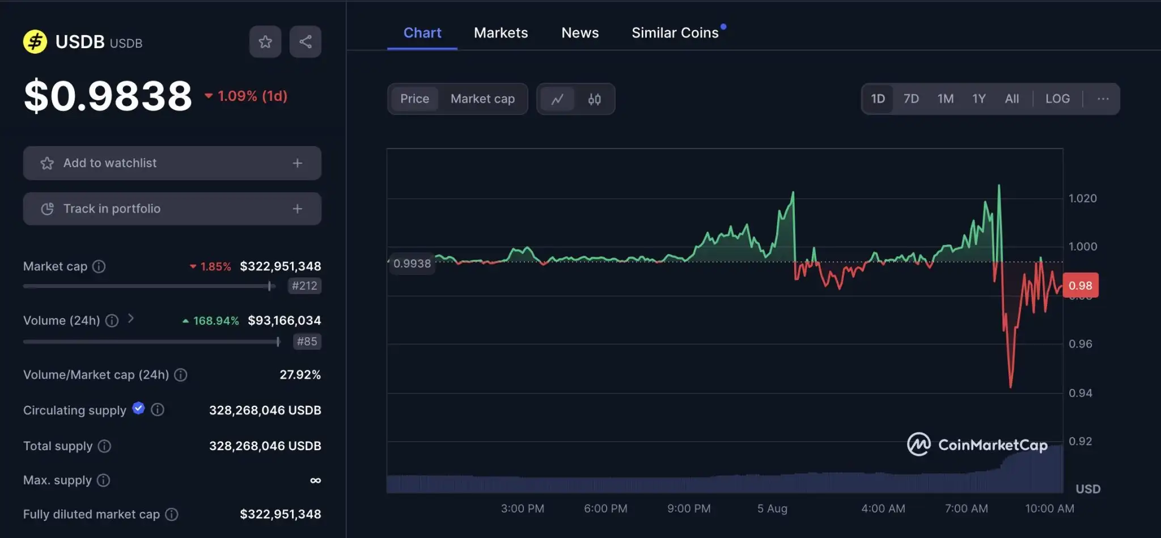Select the 7D time range

pos(911,99)
